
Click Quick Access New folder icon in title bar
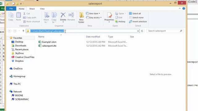(17, 4)
